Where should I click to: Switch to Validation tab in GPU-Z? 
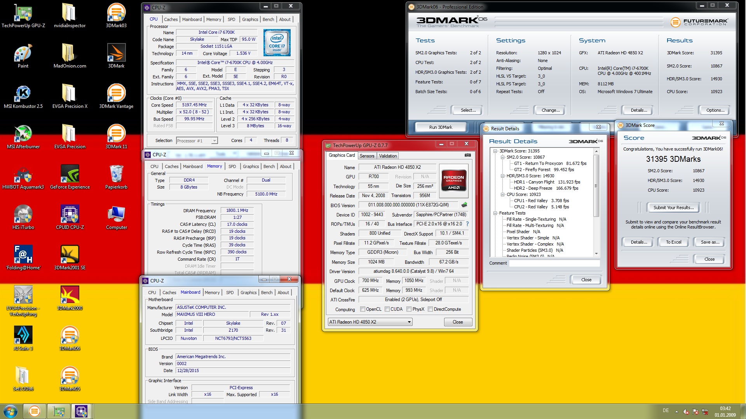pos(388,156)
